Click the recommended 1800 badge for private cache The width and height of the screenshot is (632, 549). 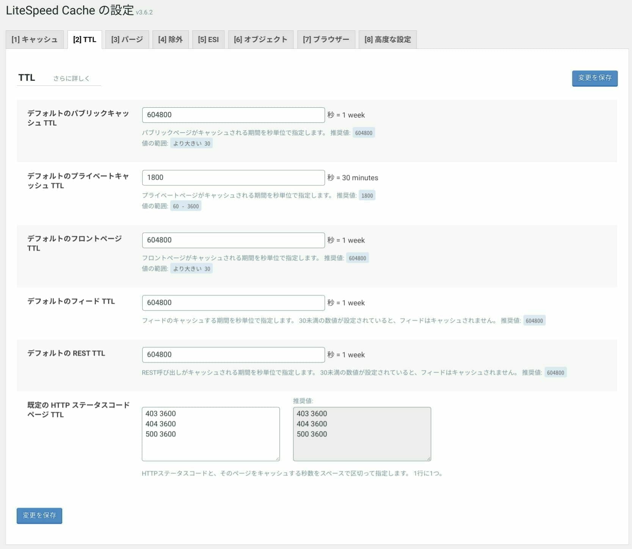(x=367, y=196)
